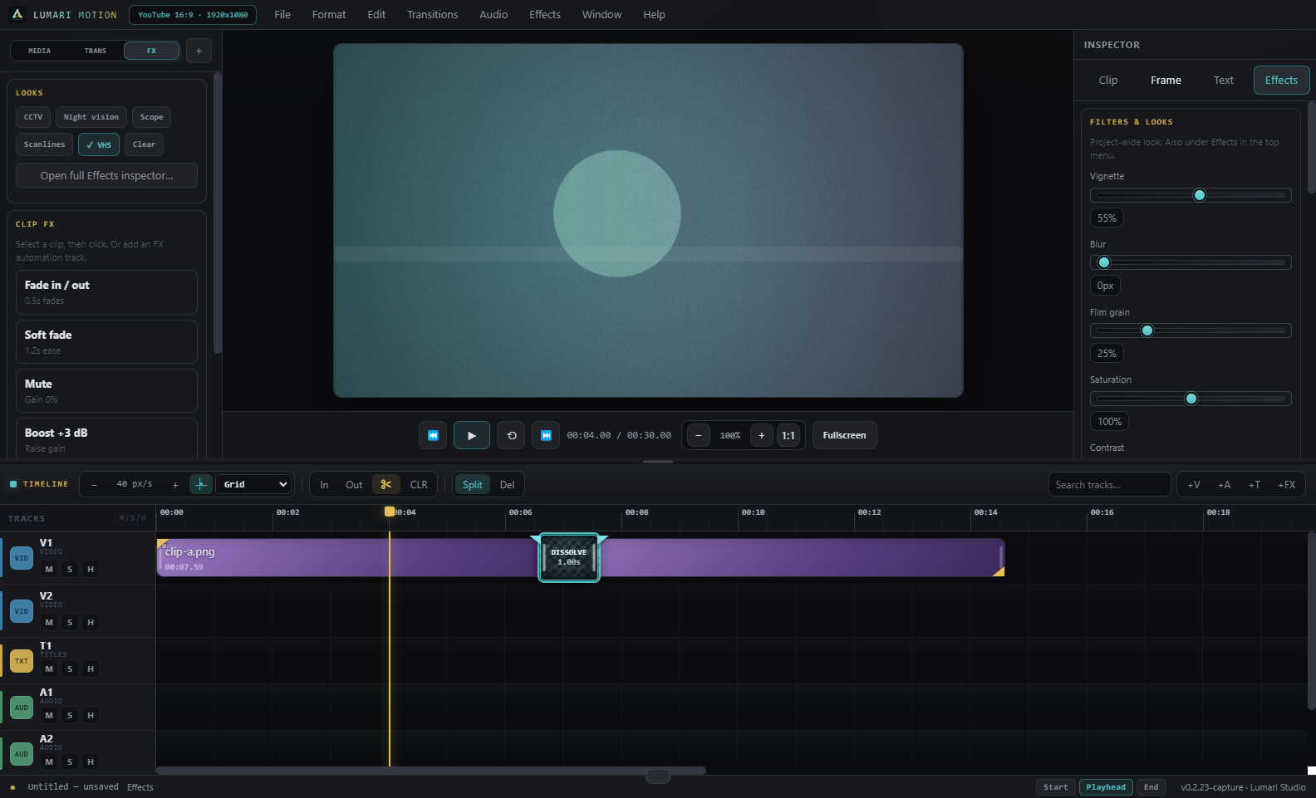The width and height of the screenshot is (1316, 798).
Task: Set preview zoom to 1:1
Action: (x=788, y=435)
